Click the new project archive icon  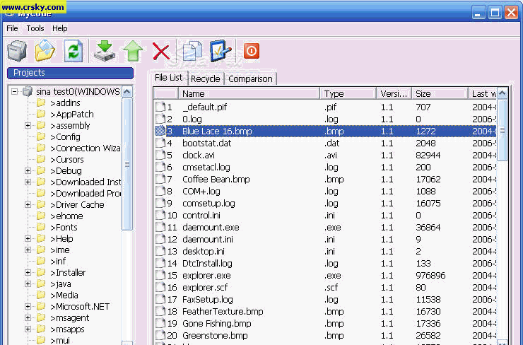coord(17,51)
